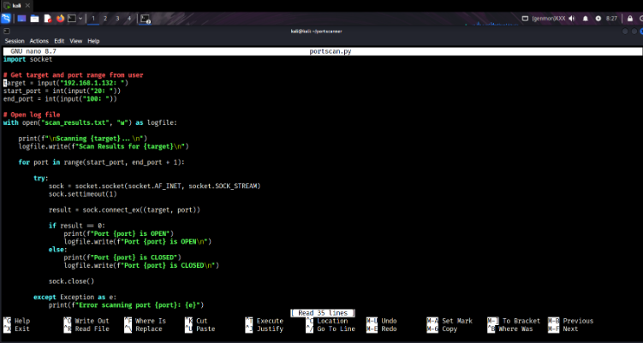Click the ^X Exit shortcut
This screenshot has width=643, height=343.
(16, 328)
